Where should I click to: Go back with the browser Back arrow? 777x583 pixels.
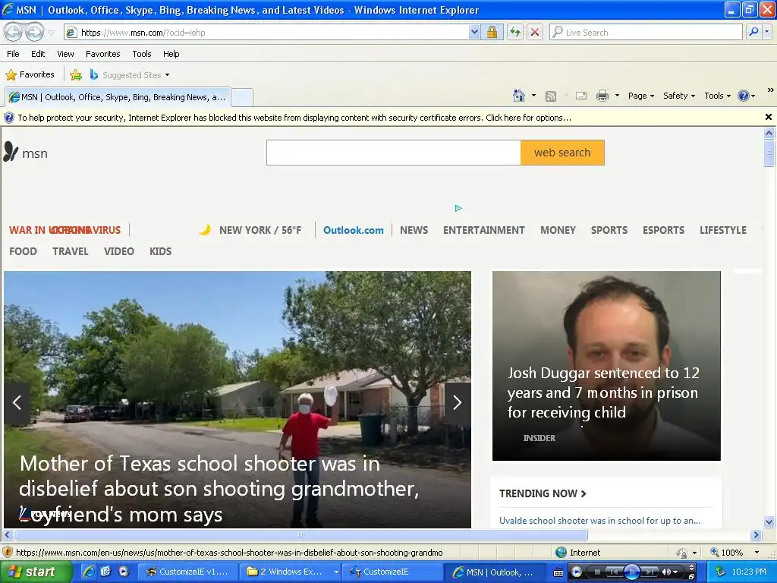point(14,33)
